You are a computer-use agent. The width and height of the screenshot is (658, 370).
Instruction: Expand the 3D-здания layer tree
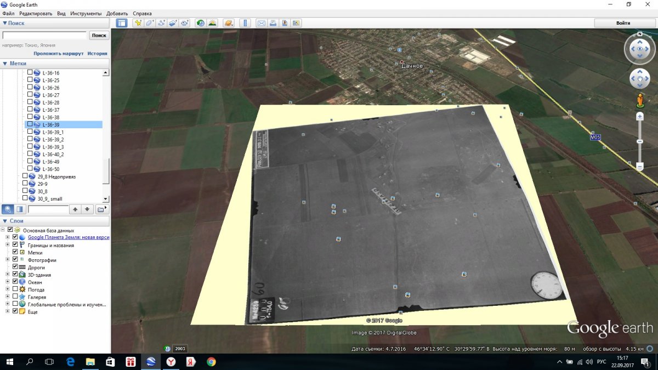(x=8, y=275)
